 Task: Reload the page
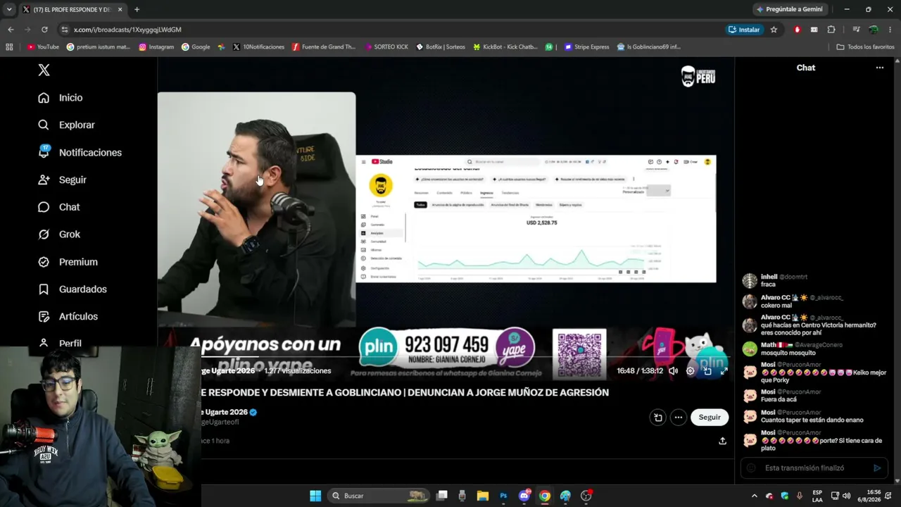coord(44,30)
